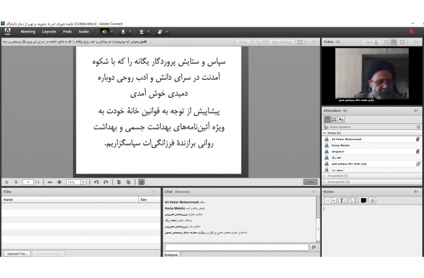Go to next page with down arrow
This screenshot has width=424, height=278.
[x=16, y=182]
